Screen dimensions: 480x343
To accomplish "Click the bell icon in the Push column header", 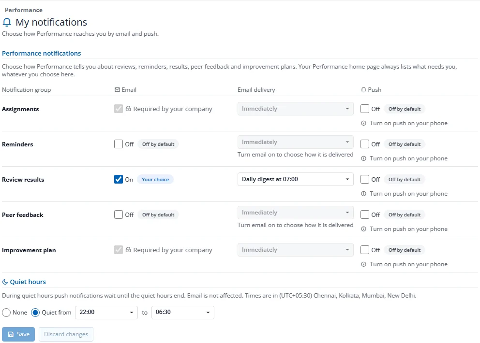I will [x=363, y=89].
